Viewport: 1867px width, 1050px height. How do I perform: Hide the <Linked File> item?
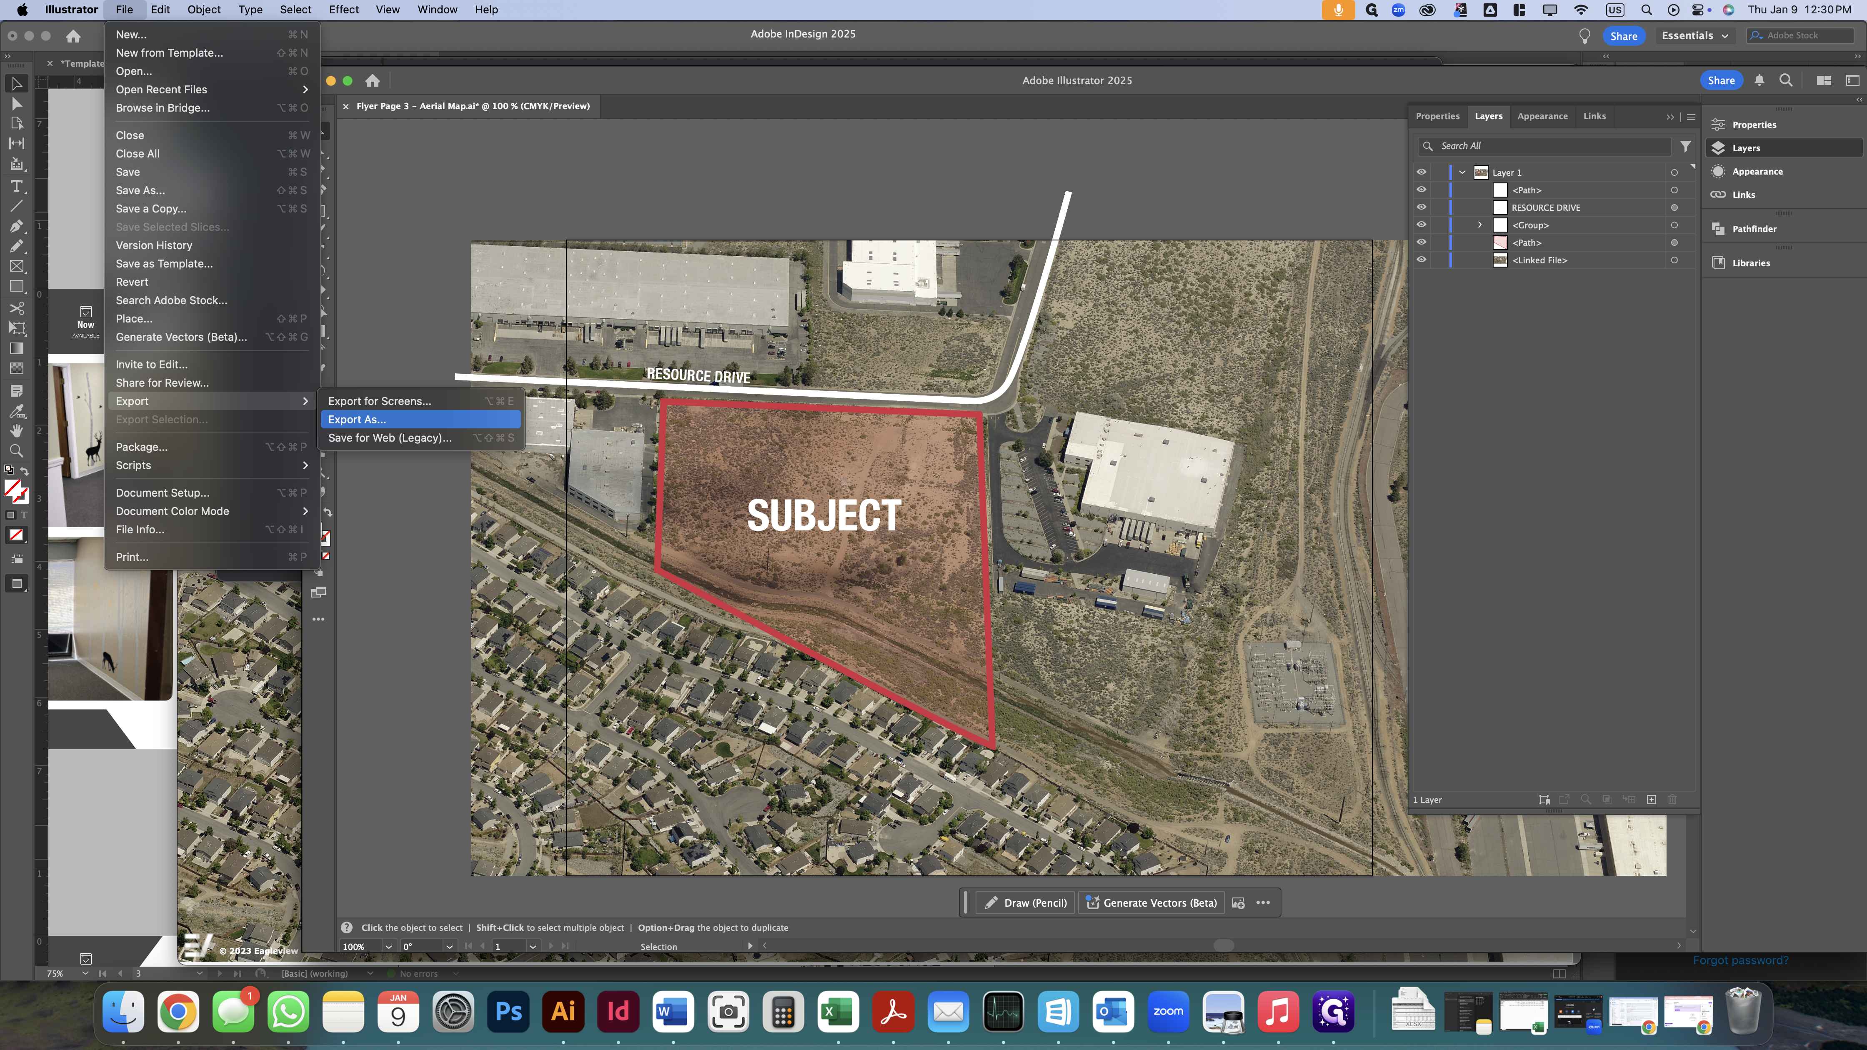(1421, 260)
